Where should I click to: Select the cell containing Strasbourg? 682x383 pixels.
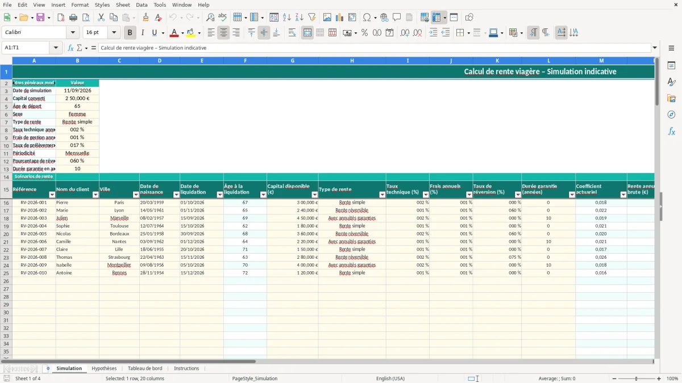coord(119,257)
